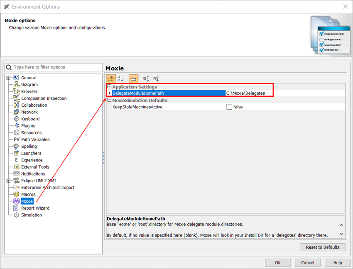Click the search magnifier icon

[9, 67]
